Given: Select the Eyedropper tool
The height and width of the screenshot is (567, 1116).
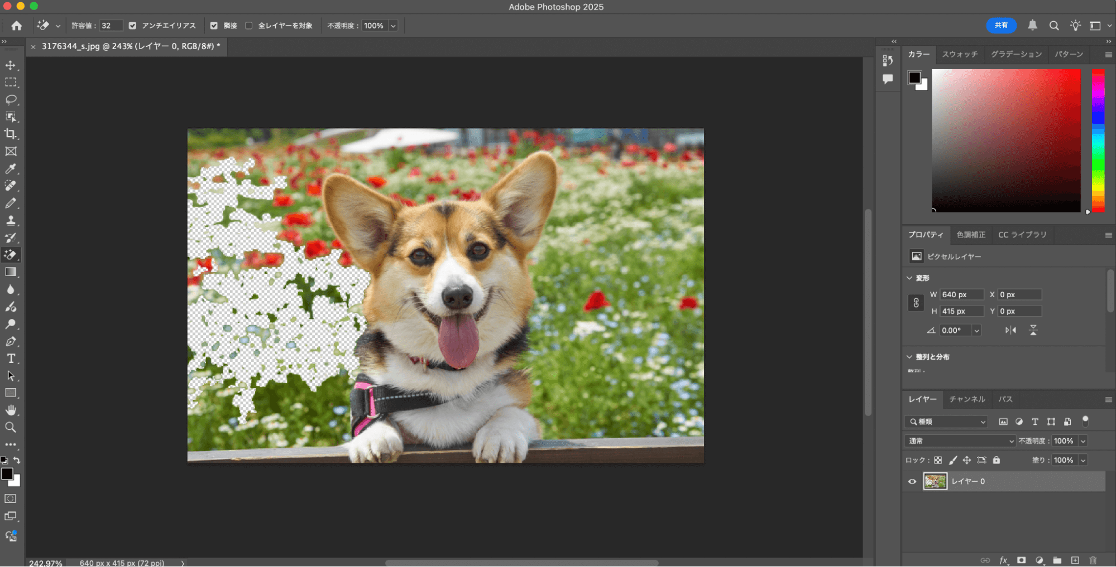Looking at the screenshot, I should point(11,168).
